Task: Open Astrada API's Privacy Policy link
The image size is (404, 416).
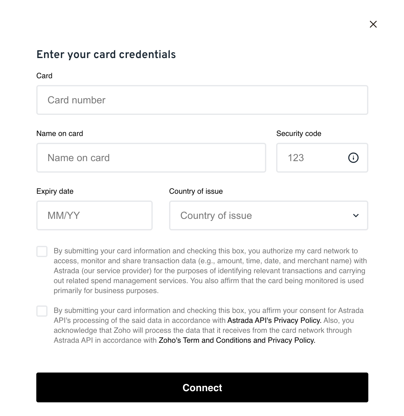Action: point(274,320)
